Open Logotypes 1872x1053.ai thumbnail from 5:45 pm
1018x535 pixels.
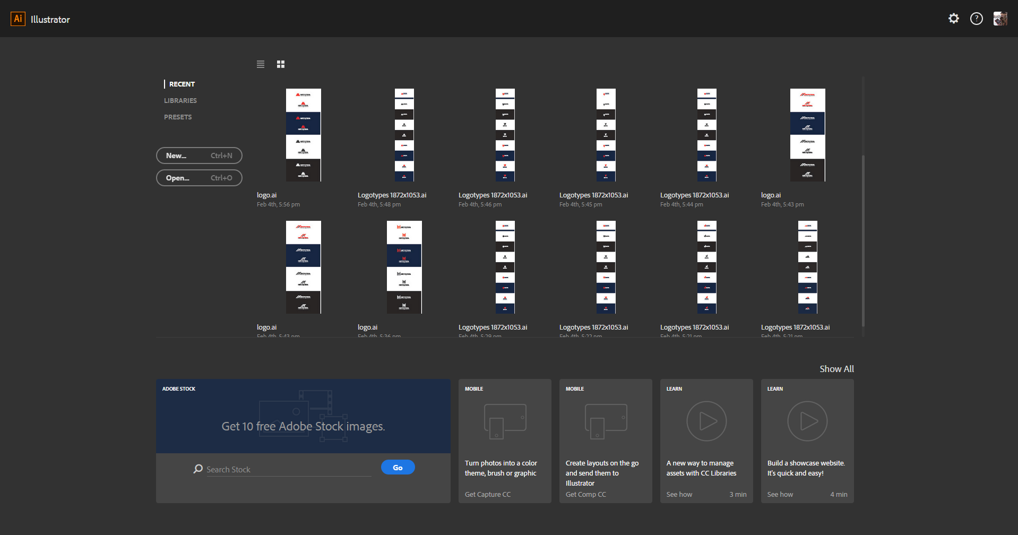click(606, 135)
